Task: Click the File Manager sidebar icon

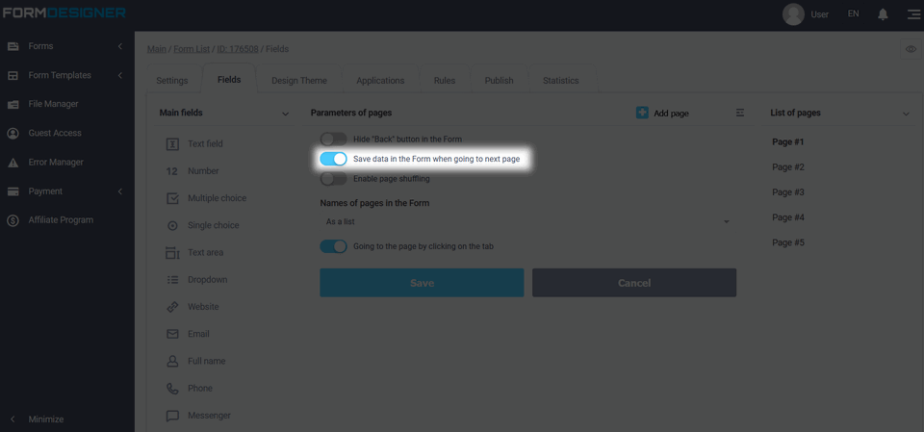Action: tap(13, 104)
